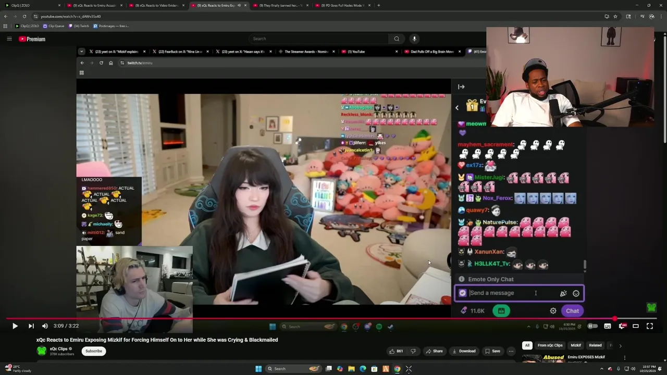Viewport: 667px width, 375px height.
Task: Open Windows Start menu
Action: click(258, 369)
